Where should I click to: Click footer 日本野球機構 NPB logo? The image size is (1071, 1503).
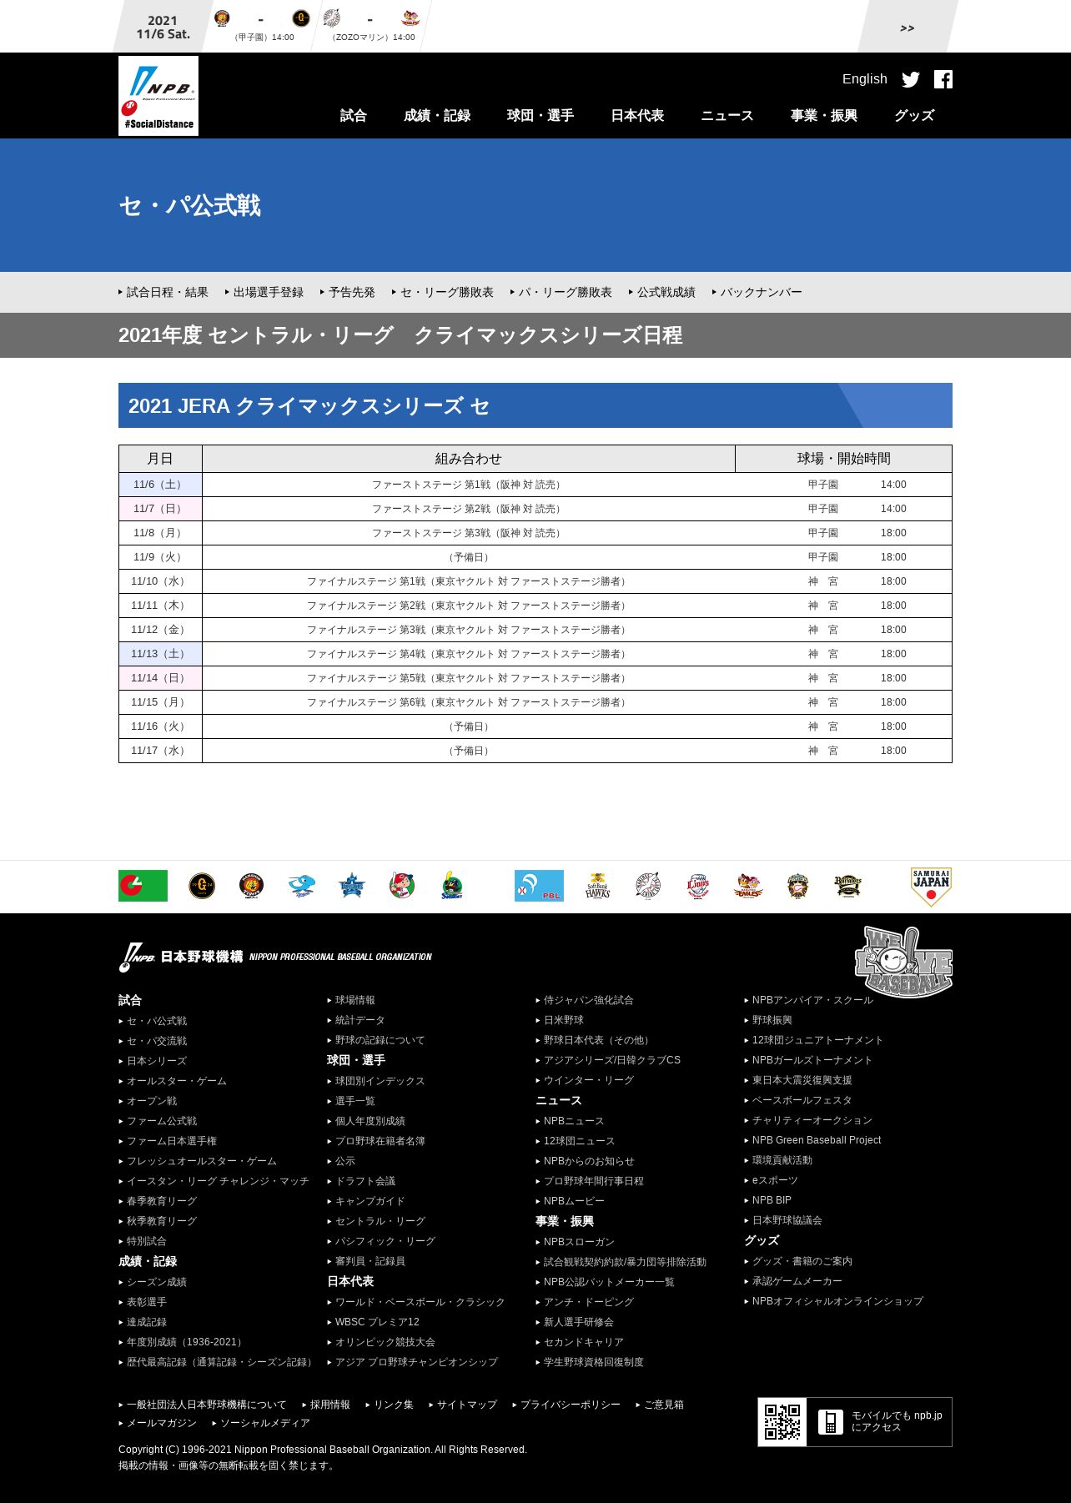coord(275,957)
